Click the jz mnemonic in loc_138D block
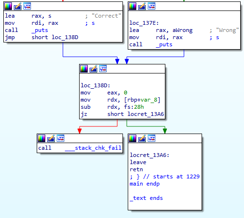Screen dimensions: 244x218 tap(84, 114)
